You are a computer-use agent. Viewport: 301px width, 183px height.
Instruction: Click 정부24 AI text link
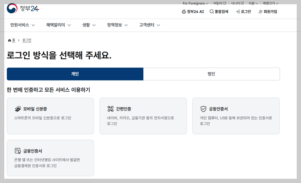tap(195, 12)
